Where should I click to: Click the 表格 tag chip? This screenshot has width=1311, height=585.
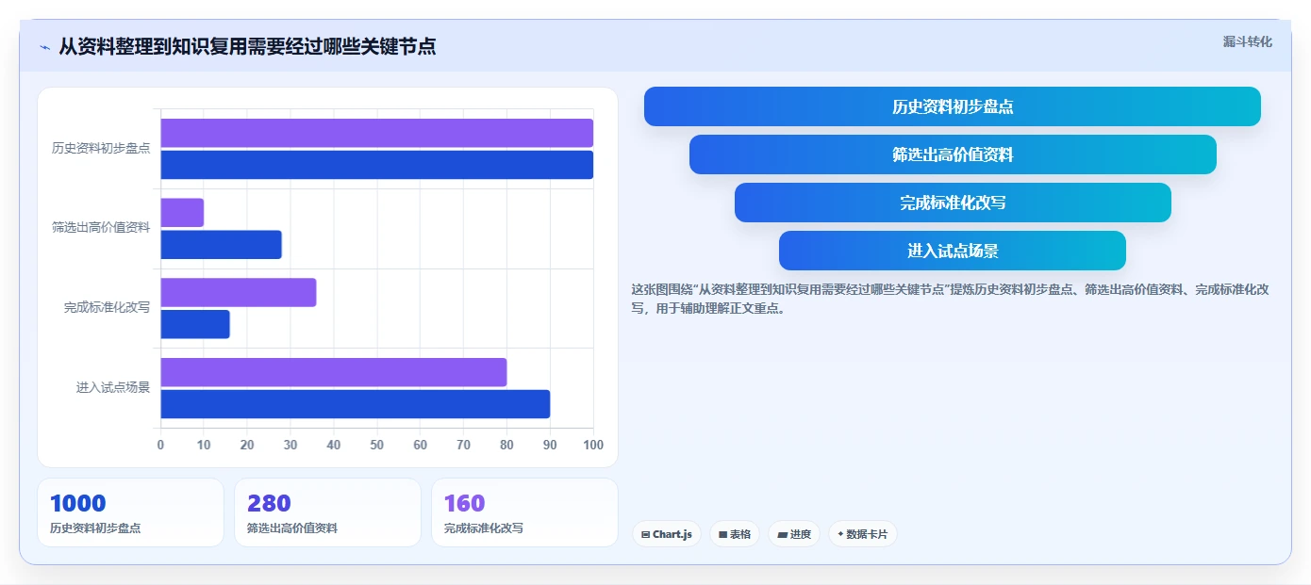(735, 534)
